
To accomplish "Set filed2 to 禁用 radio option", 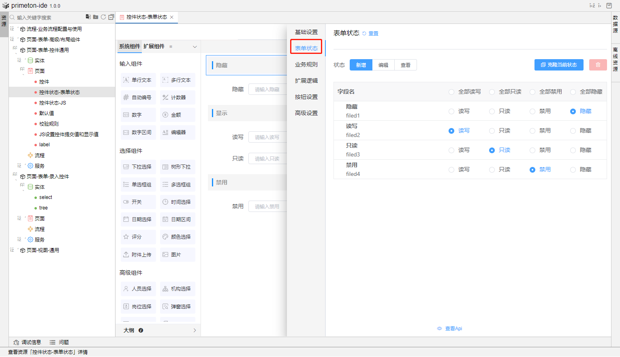I will click(532, 131).
